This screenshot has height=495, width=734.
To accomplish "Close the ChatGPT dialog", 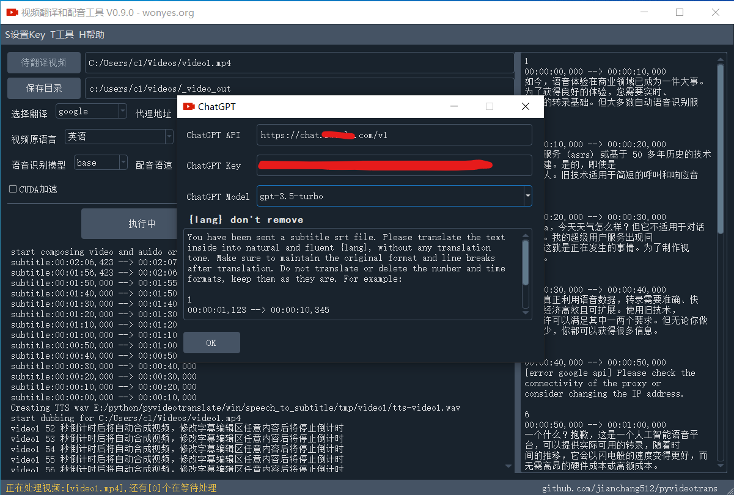I will [526, 106].
